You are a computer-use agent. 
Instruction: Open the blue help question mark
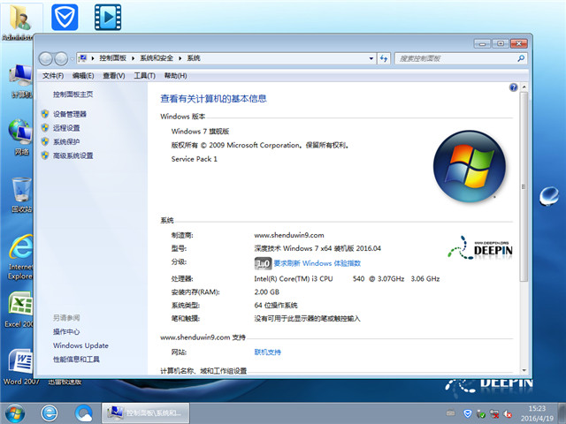(x=513, y=87)
